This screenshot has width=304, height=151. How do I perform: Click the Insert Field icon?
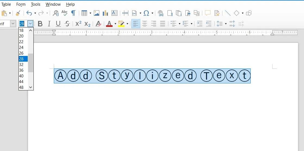point(134,13)
